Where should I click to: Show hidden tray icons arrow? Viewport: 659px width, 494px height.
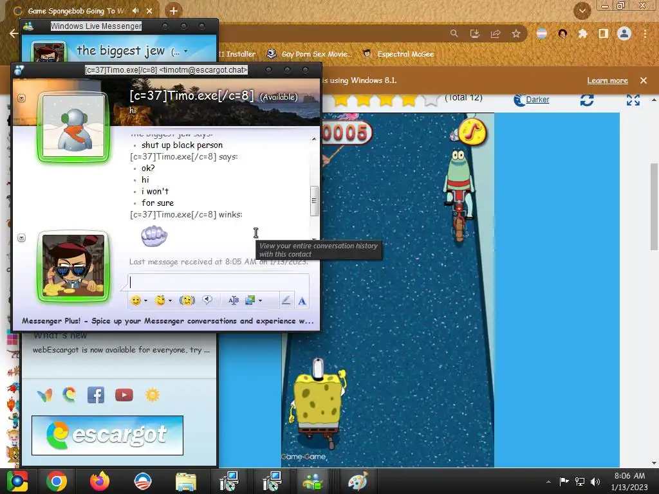(x=548, y=482)
